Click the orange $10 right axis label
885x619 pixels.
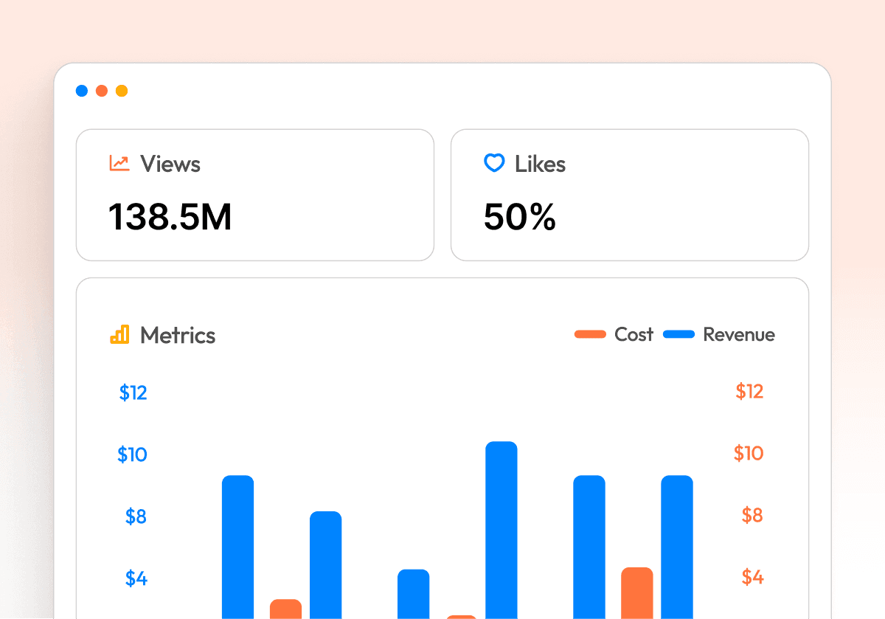coord(749,453)
